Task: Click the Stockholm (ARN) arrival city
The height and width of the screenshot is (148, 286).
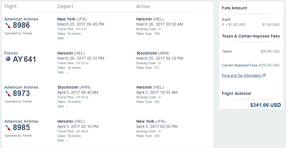Action: click(x=153, y=53)
